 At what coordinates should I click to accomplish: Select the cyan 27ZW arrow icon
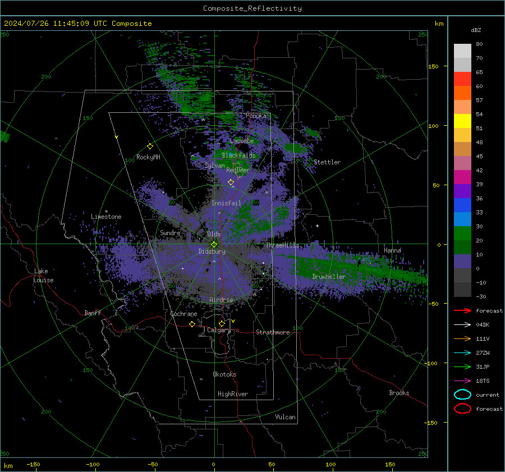click(462, 353)
